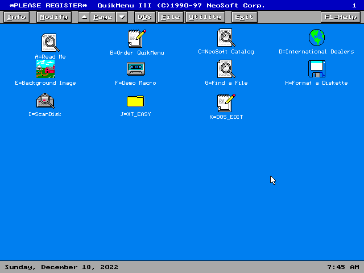Click the 'G=Find a File' label

[226, 83]
